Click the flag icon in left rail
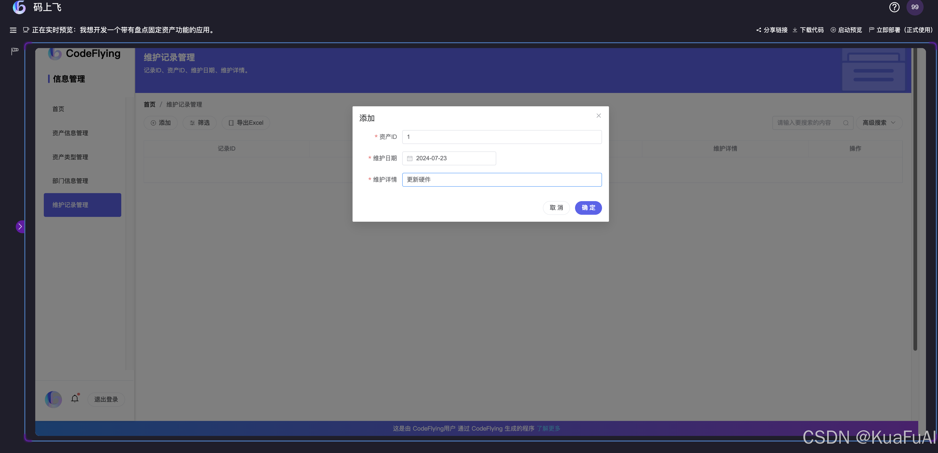 pyautogui.click(x=15, y=51)
